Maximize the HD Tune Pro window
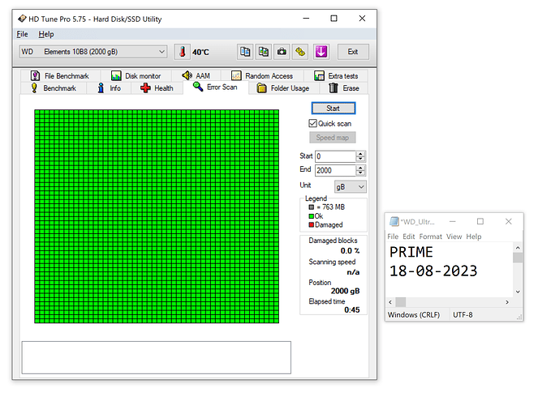The height and width of the screenshot is (405, 538). [x=334, y=19]
